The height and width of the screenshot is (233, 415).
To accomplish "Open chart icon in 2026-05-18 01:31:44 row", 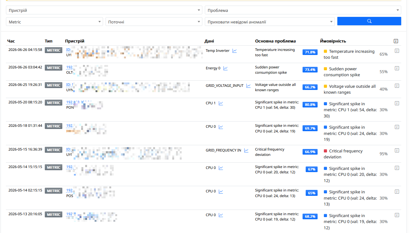I will click(x=221, y=127).
